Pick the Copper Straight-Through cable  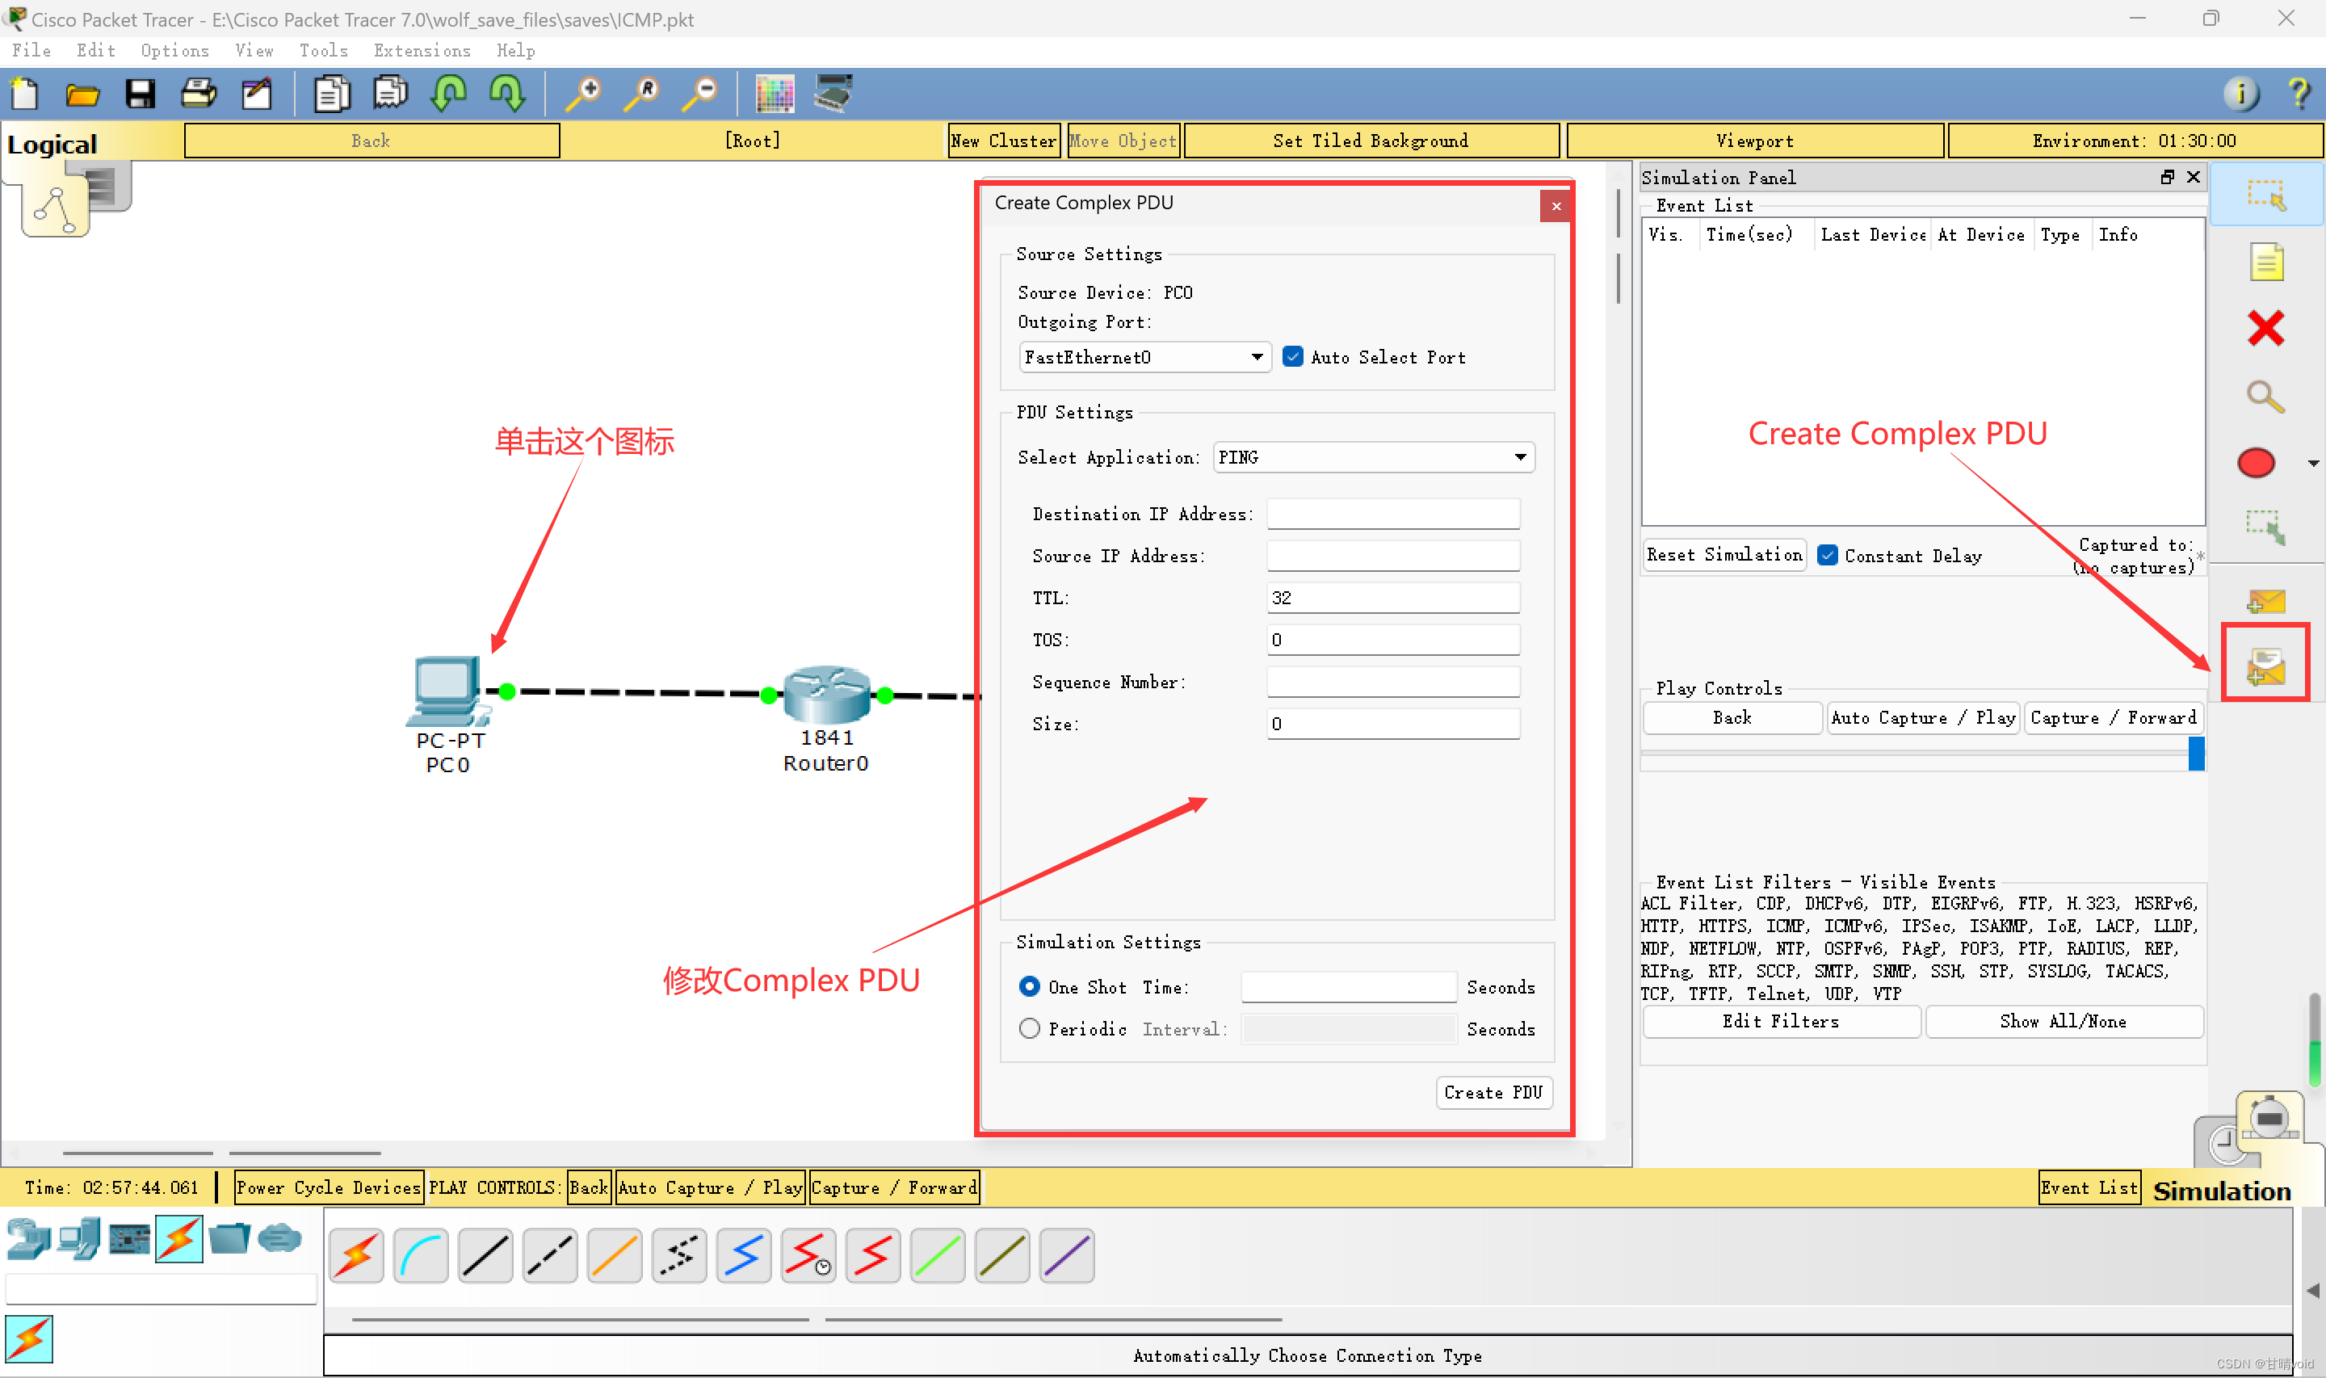pyautogui.click(x=485, y=1256)
